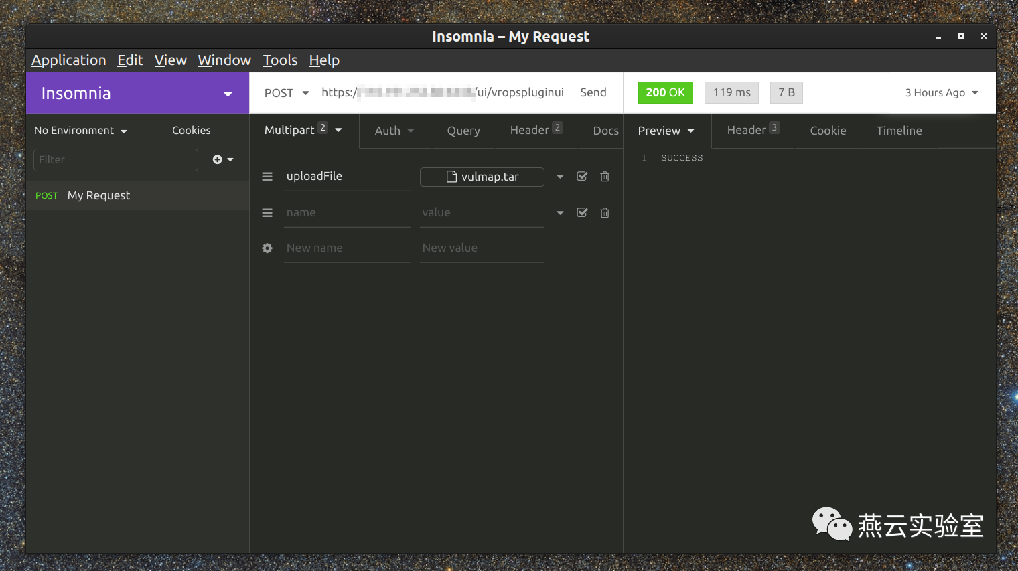1018x571 pixels.
Task: Click the New value field
Action: (482, 248)
